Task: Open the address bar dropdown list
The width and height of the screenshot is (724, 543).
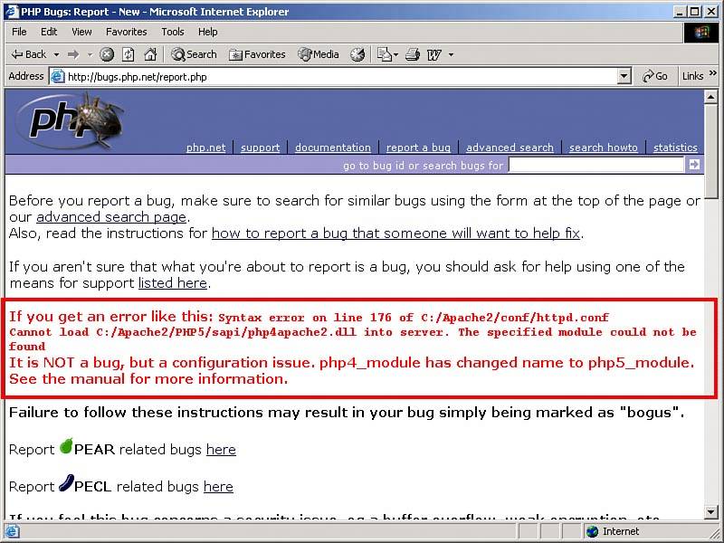Action: pos(624,77)
